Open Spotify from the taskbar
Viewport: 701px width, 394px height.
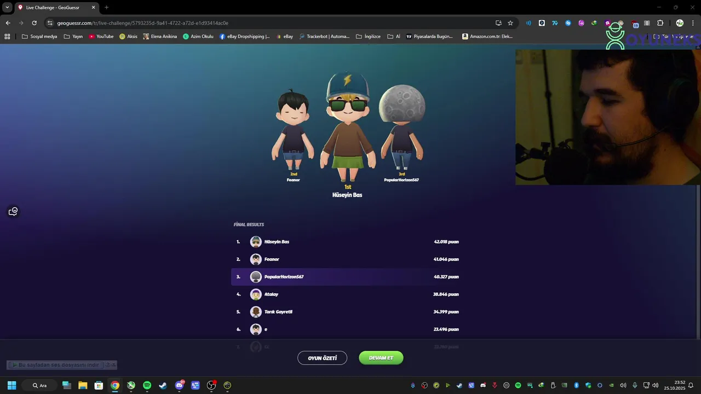147,385
